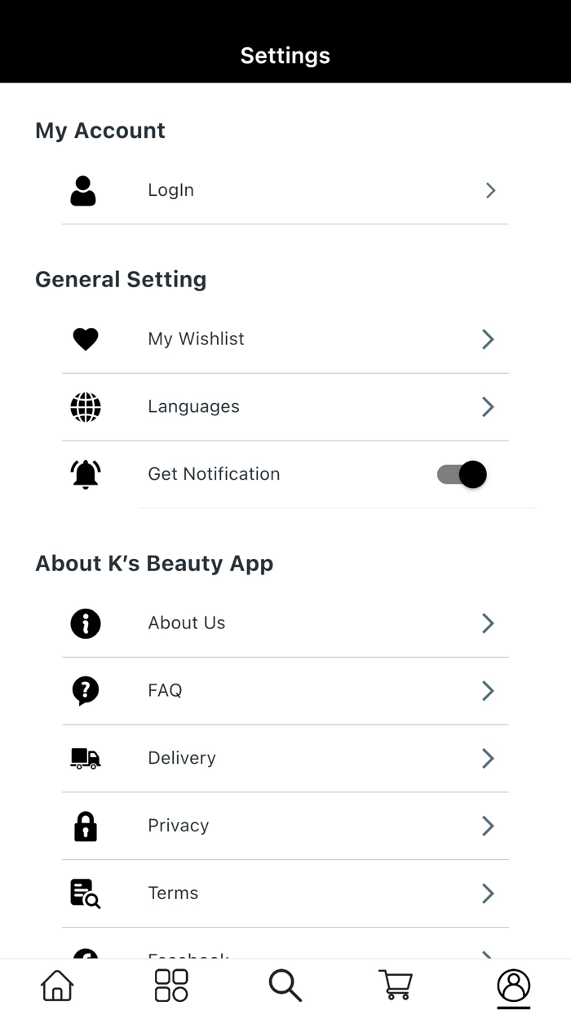The height and width of the screenshot is (1015, 571).
Task: Expand Languages using its chevron arrow
Action: (x=488, y=407)
